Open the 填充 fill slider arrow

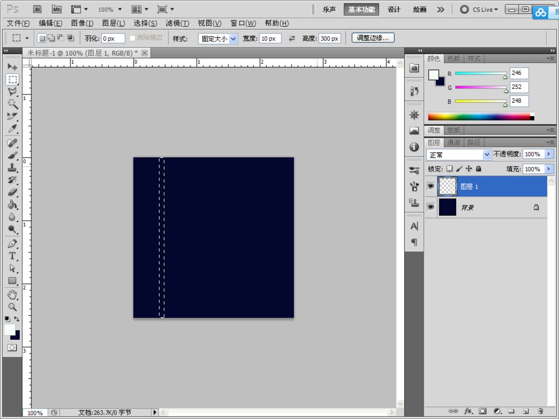tap(549, 169)
